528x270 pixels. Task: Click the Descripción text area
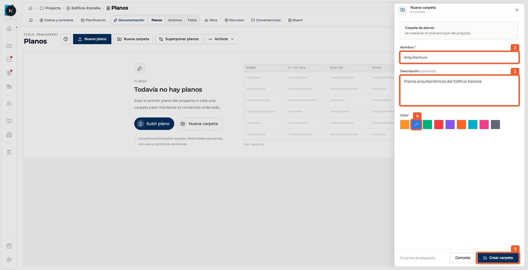[459, 91]
